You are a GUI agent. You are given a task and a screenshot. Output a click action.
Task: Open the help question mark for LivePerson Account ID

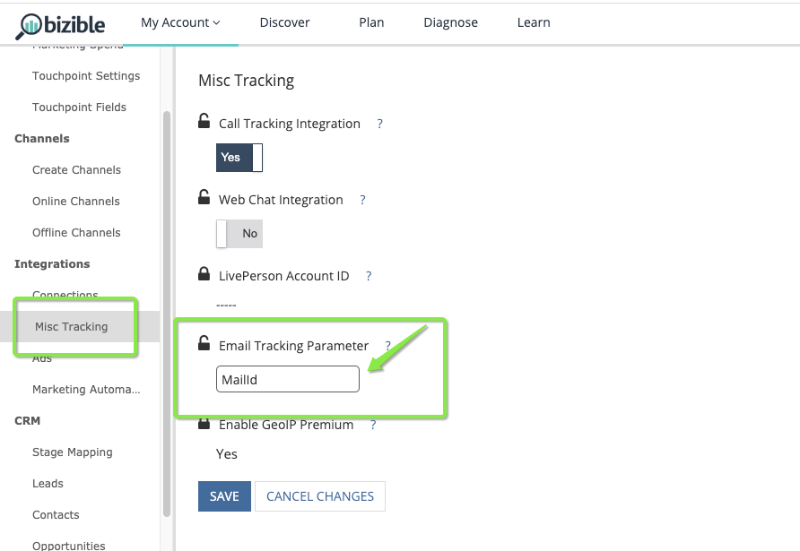pyautogui.click(x=369, y=276)
